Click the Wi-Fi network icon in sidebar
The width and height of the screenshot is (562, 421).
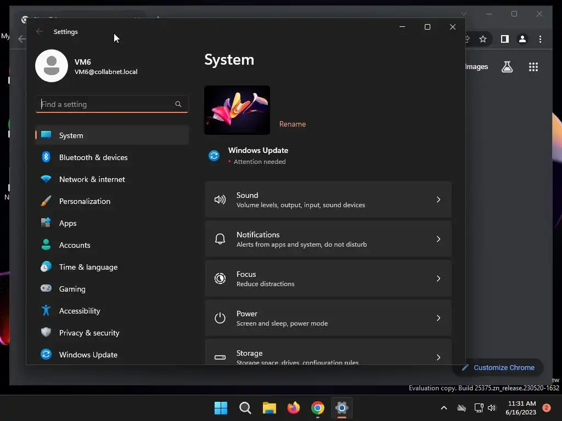[46, 179]
